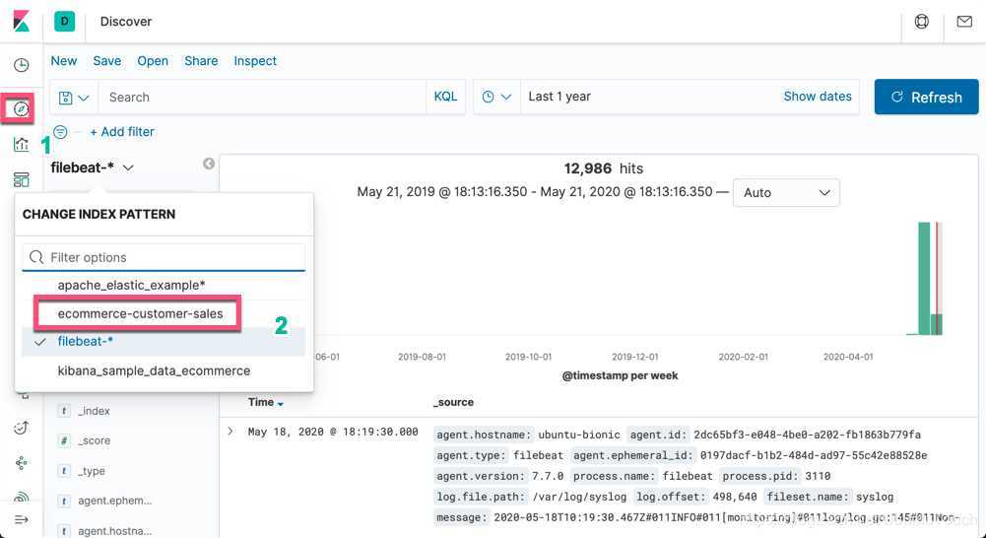Click the Discover breadcrumb title

pos(126,22)
